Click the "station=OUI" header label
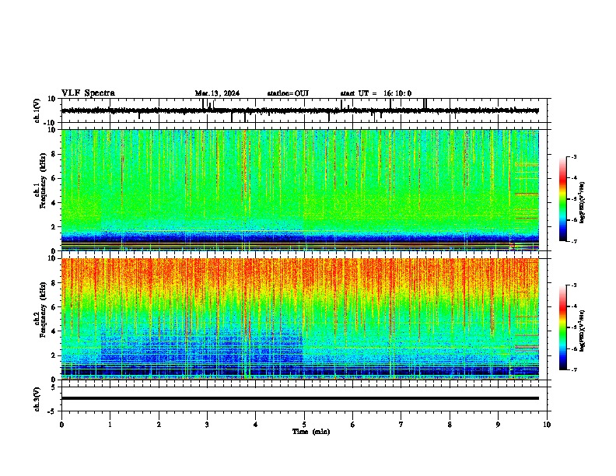 pyautogui.click(x=288, y=93)
